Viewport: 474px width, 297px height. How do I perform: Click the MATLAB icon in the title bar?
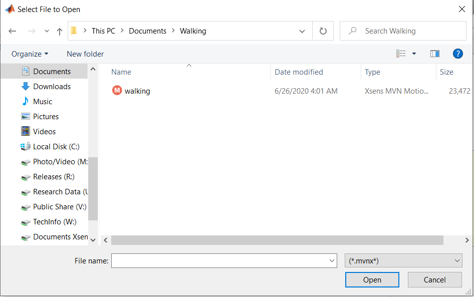pyautogui.click(x=10, y=9)
